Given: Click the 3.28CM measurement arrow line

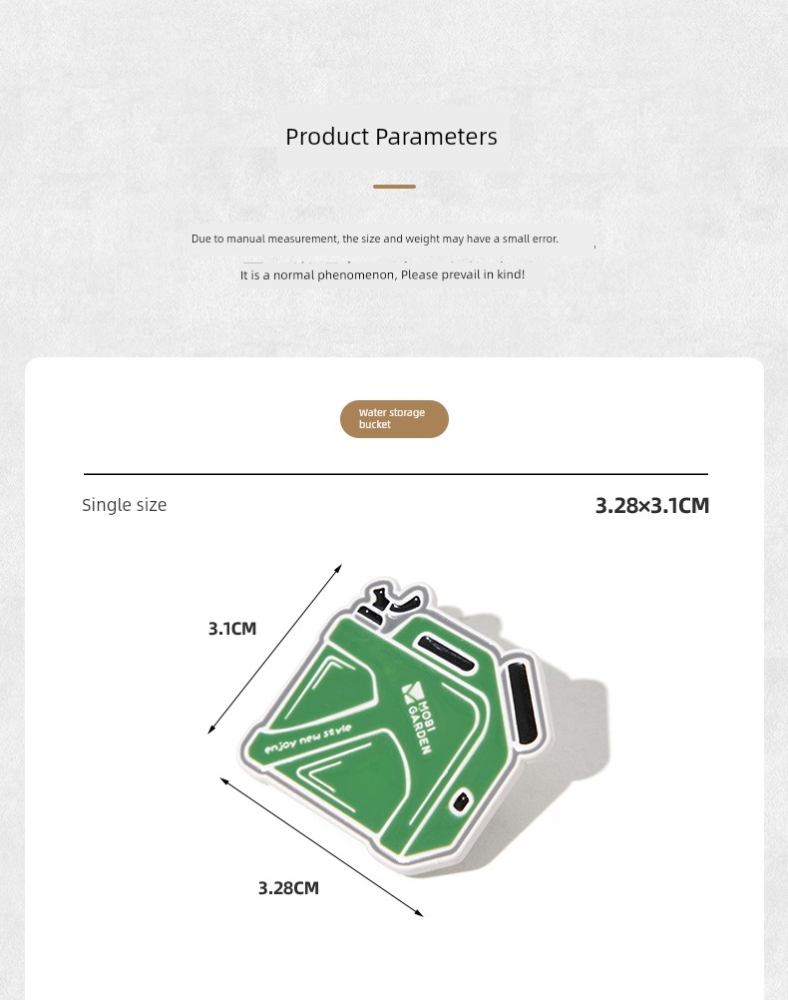Looking at the screenshot, I should 322,847.
